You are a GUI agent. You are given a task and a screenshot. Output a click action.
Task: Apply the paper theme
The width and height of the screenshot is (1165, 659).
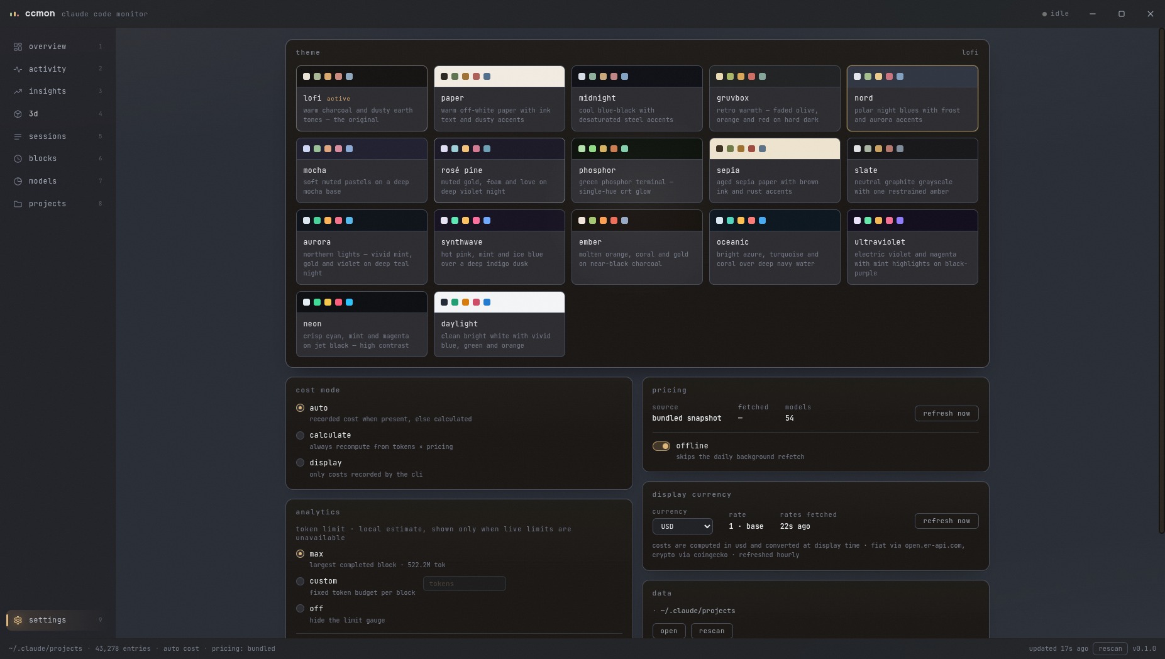click(499, 98)
